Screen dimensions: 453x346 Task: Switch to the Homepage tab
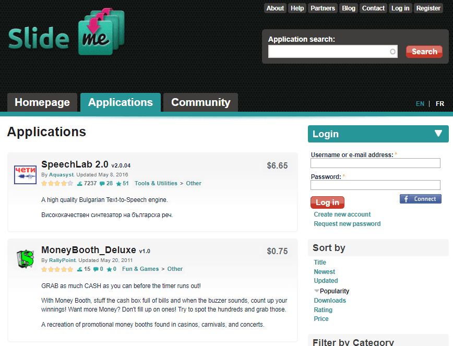[42, 102]
